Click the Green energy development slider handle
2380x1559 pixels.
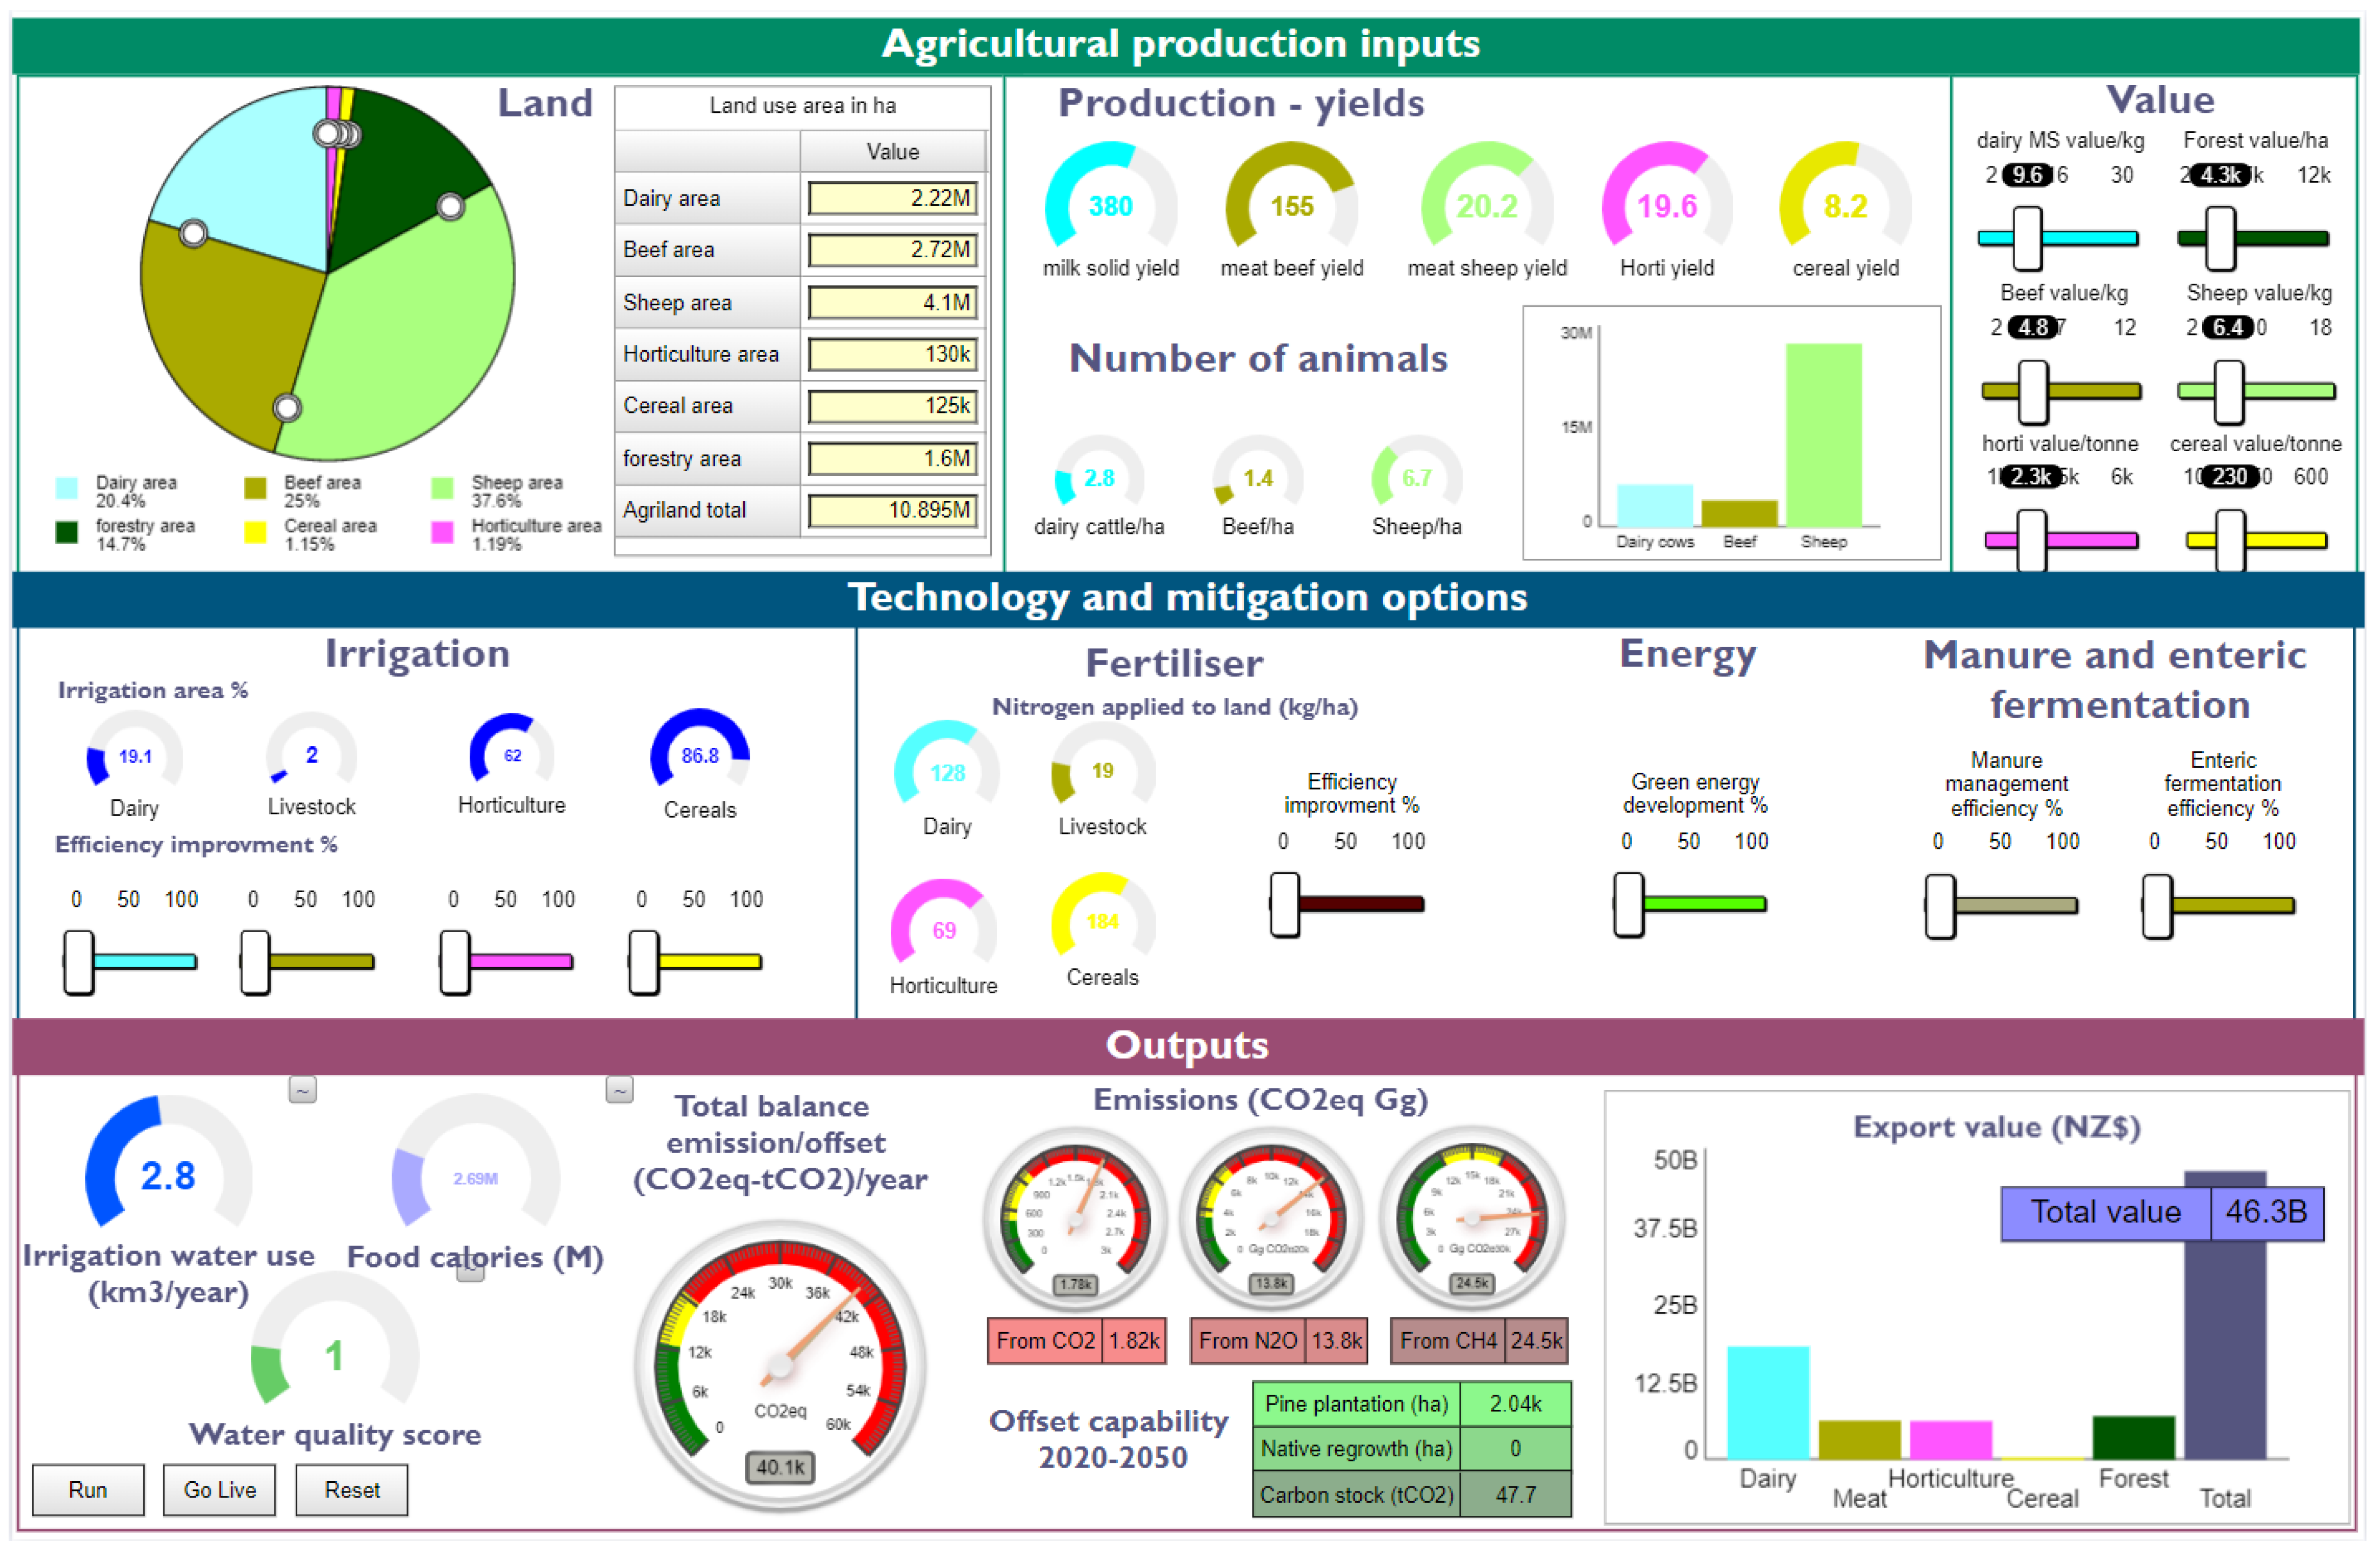[1628, 905]
